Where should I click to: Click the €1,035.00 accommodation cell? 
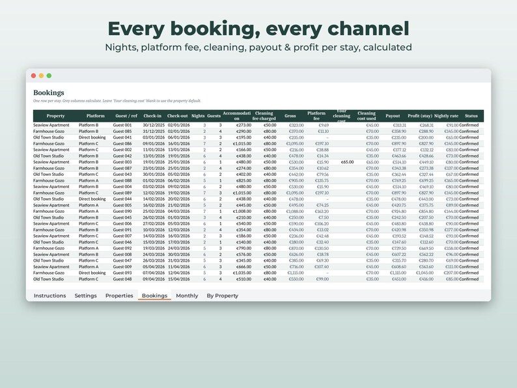click(x=242, y=273)
